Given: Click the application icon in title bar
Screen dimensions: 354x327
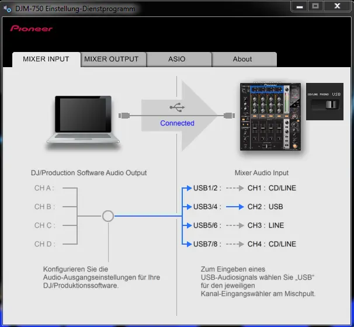Looking at the screenshot, I should click(x=8, y=9).
